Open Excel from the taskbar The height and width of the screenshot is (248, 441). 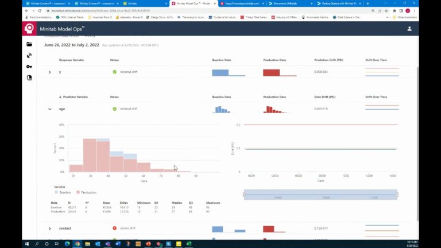[x=189, y=244]
